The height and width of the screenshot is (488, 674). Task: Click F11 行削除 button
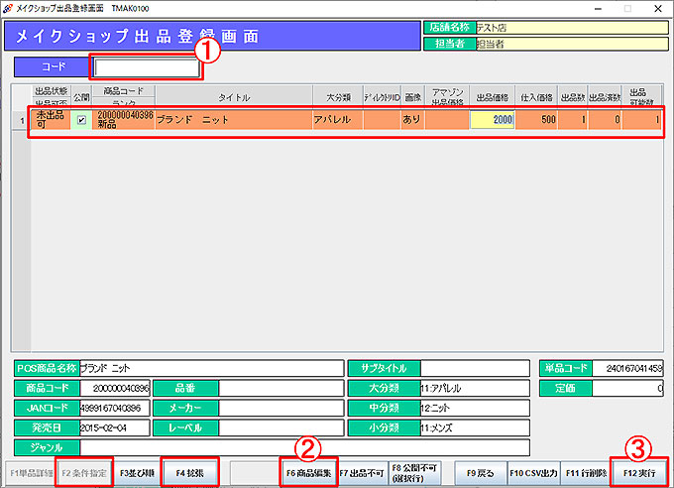coord(584,473)
